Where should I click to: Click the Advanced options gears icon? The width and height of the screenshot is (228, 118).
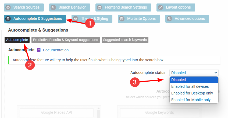[x=169, y=19]
